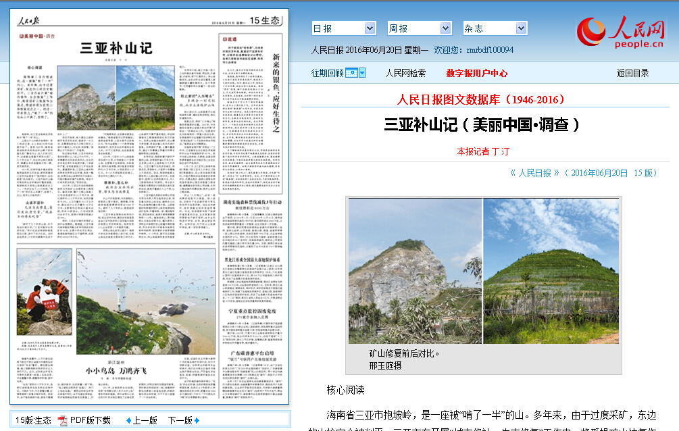Click 美丽中国·调查 column tag on newspaper
Viewport: 679px width, 431px height.
37,36
